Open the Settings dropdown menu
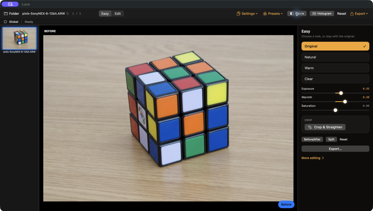373x211 pixels. pos(247,13)
